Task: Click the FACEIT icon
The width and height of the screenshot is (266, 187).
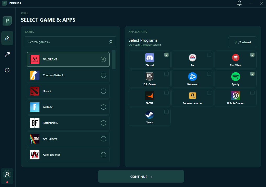Action: click(150, 96)
